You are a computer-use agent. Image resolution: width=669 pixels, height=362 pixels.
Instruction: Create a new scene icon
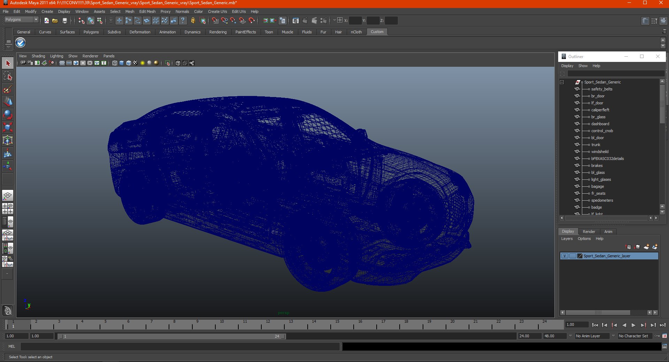tap(46, 21)
